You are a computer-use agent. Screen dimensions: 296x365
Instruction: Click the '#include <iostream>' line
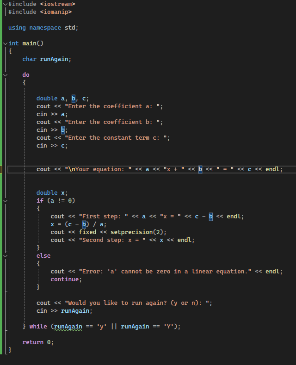point(42,4)
